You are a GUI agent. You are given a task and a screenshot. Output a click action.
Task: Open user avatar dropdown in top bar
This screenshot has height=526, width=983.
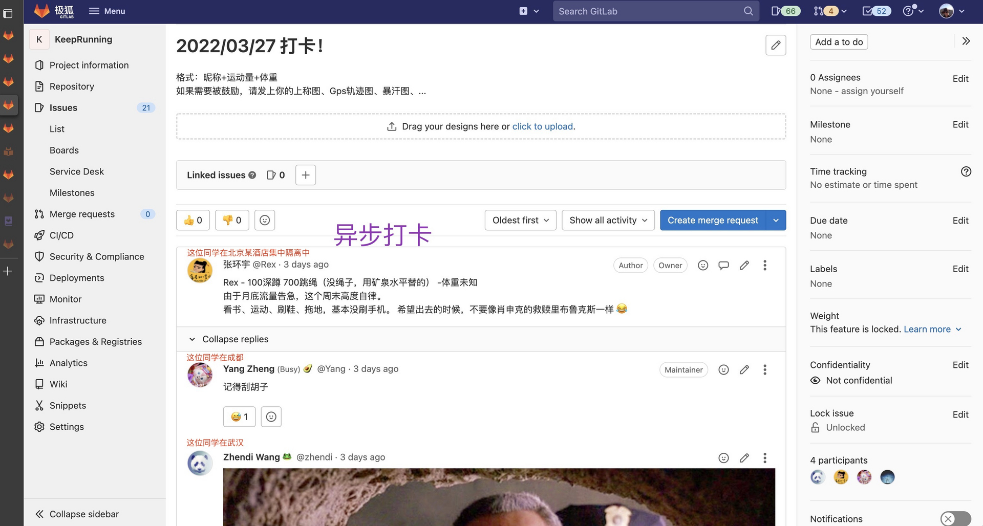(952, 11)
